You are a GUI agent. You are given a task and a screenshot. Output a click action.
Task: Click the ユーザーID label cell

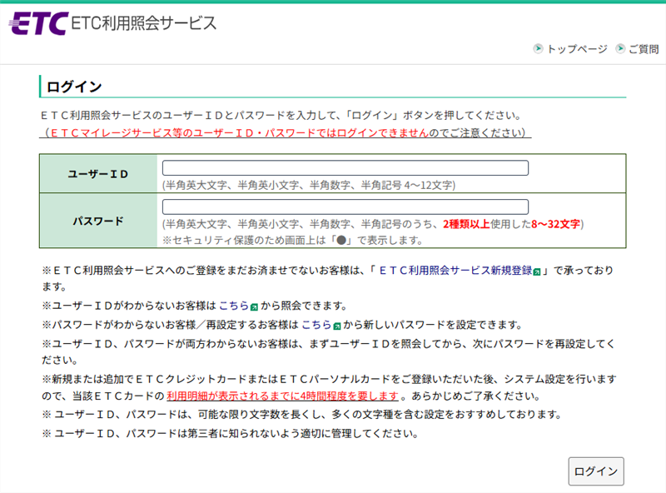click(x=98, y=173)
